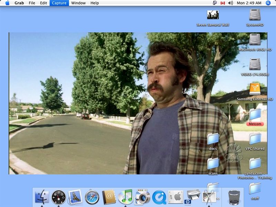Open the Apple menu
This screenshot has width=276, height=207.
click(7, 3)
